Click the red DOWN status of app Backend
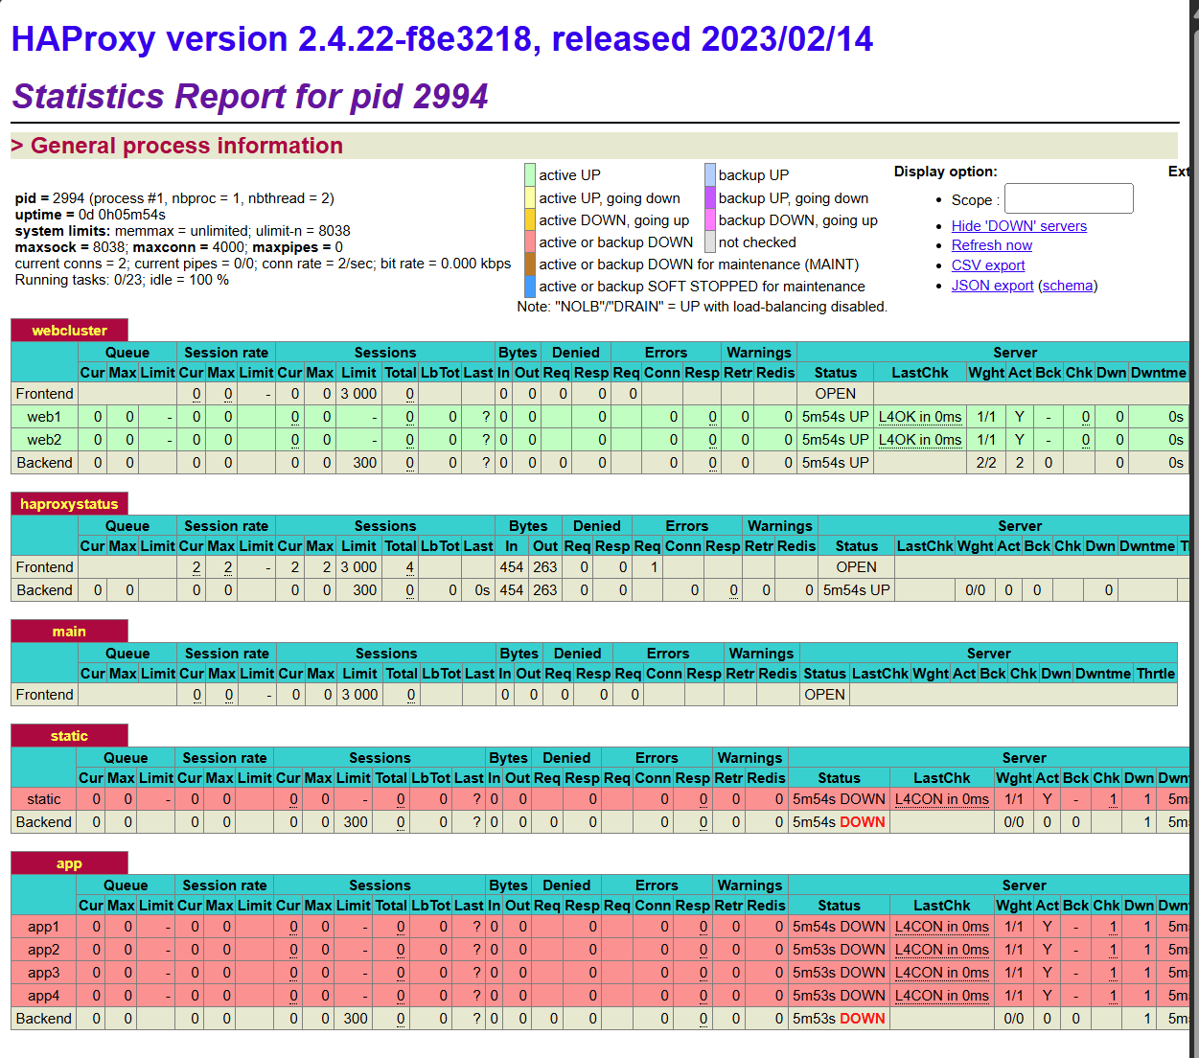 pyautogui.click(x=863, y=1019)
